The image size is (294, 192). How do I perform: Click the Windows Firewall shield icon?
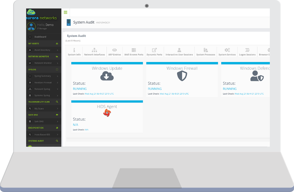tap(182, 76)
